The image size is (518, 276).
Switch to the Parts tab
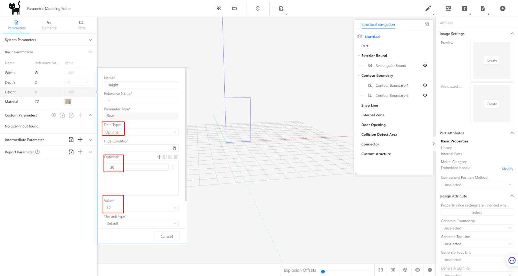[x=81, y=25]
